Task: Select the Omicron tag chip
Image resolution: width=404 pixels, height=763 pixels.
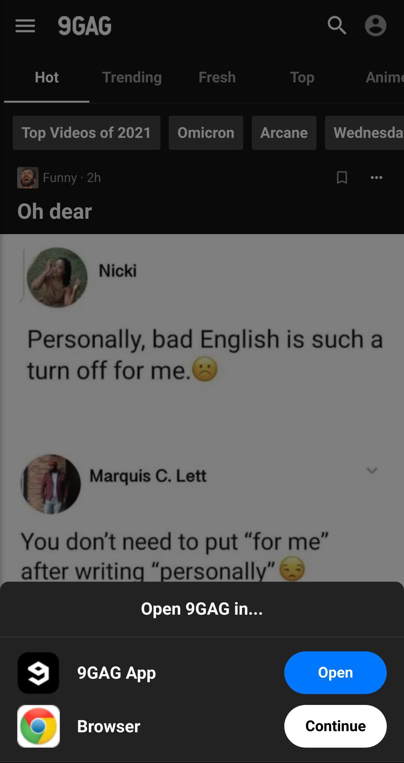Action: pos(206,133)
